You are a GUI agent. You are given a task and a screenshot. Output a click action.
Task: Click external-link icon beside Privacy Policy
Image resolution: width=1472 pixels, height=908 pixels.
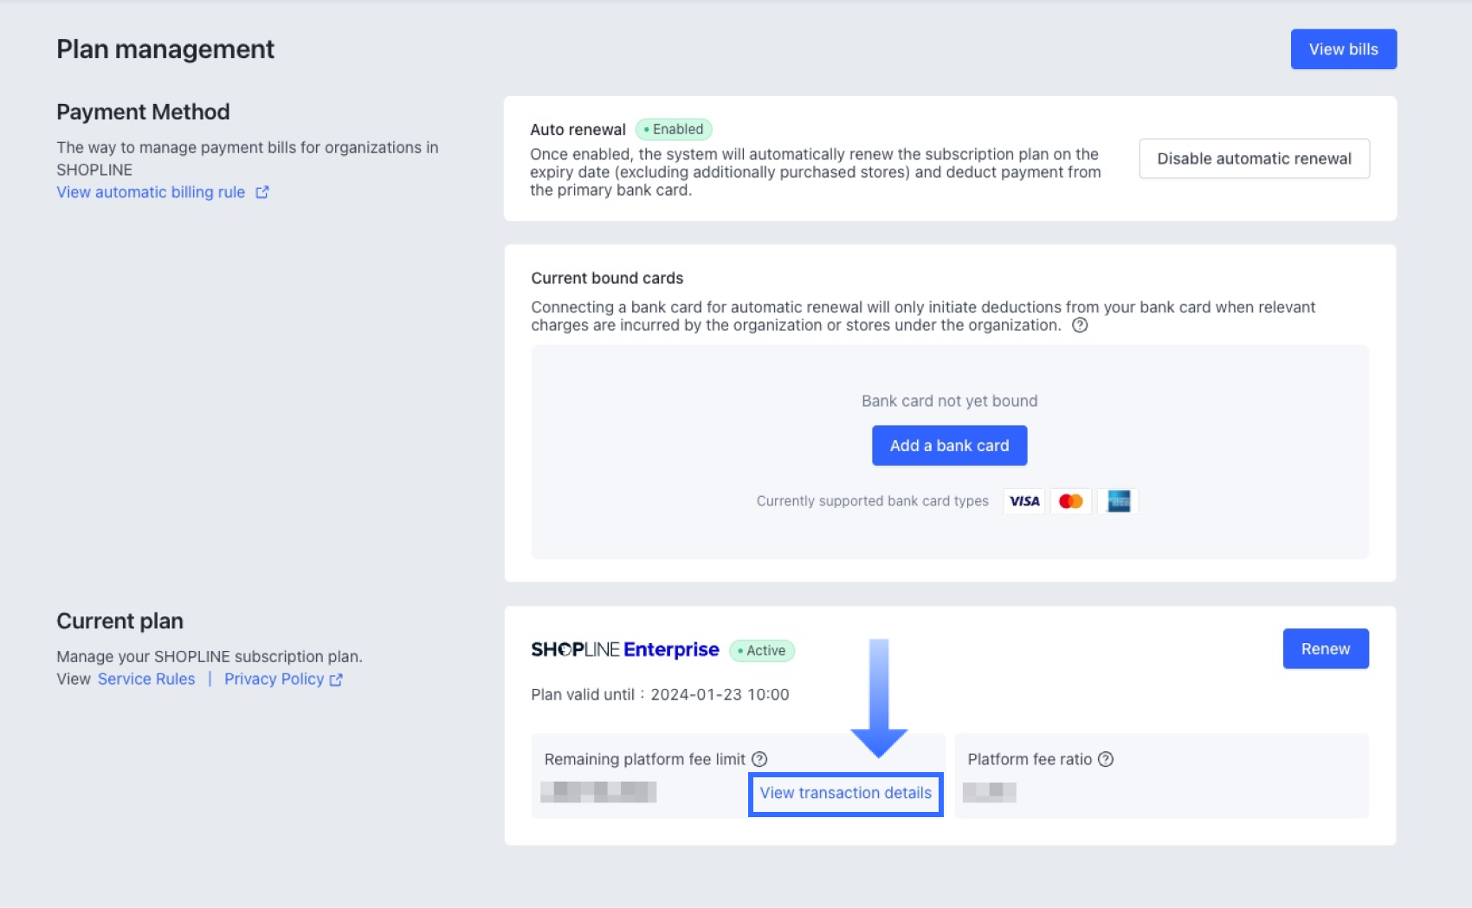coord(336,679)
